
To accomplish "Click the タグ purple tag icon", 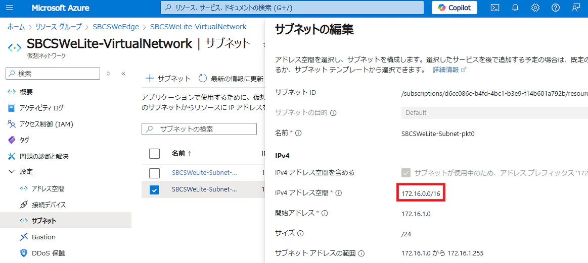I will [x=12, y=140].
